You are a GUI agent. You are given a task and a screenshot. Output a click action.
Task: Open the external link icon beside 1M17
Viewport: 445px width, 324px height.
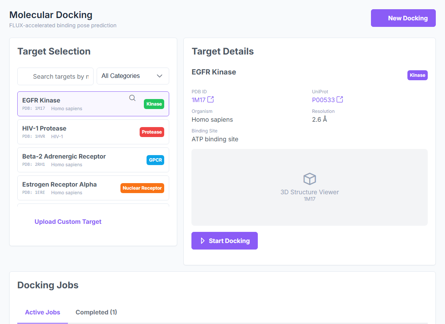(211, 99)
